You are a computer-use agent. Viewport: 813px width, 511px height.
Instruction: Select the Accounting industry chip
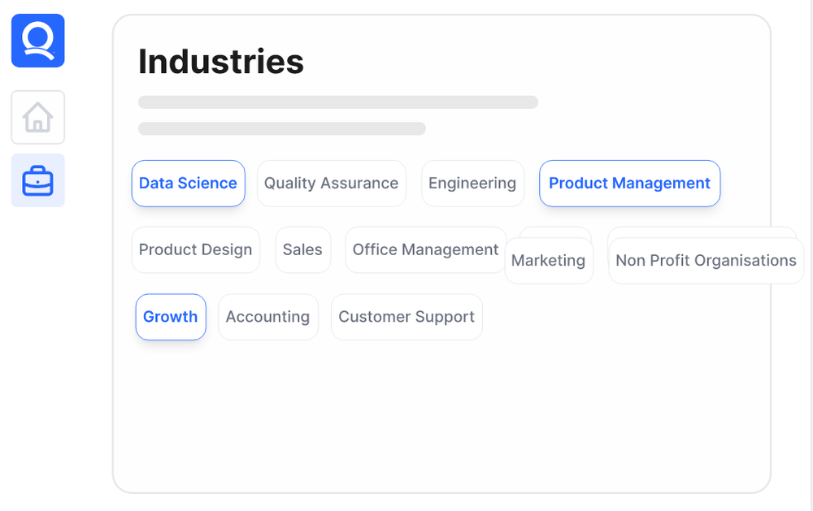coord(267,317)
